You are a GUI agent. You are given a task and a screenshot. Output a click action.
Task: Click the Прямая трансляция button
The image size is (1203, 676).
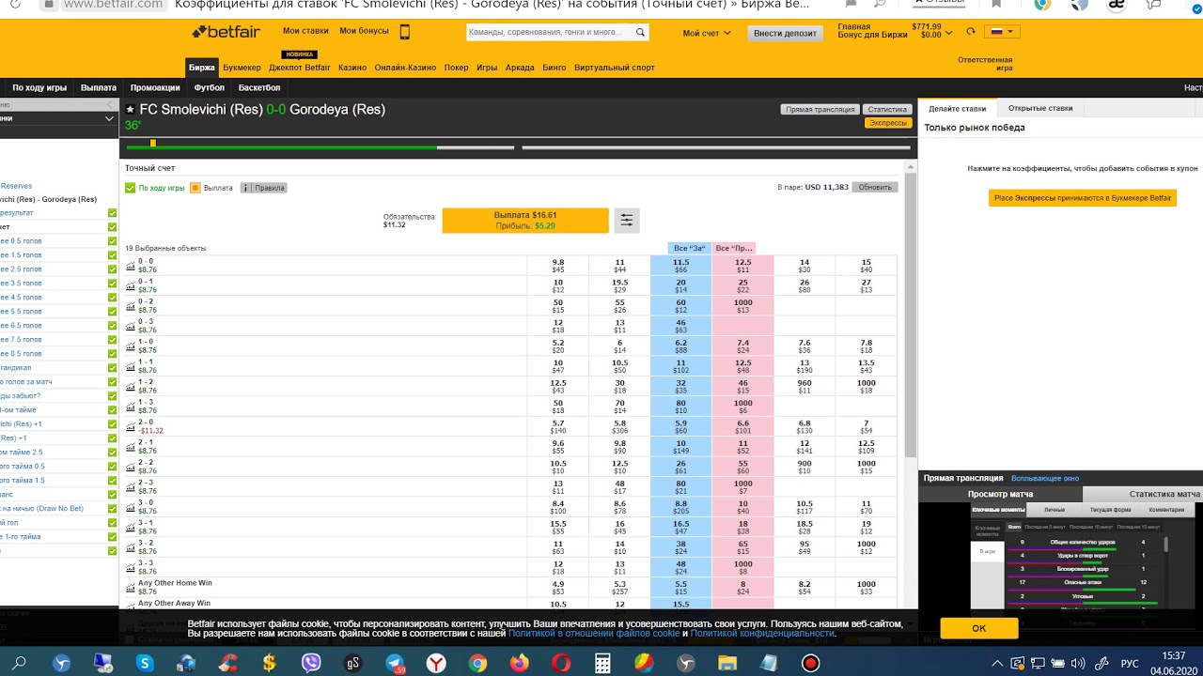click(x=820, y=110)
